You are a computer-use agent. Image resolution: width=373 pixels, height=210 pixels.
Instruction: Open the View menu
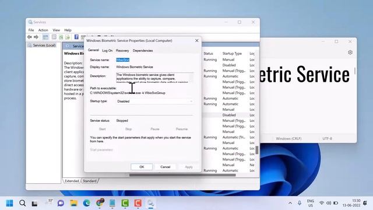[x=56, y=30]
